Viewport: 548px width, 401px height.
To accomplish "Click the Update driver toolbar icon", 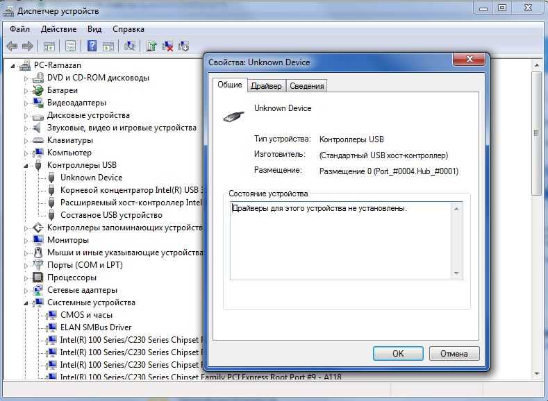I will click(151, 46).
